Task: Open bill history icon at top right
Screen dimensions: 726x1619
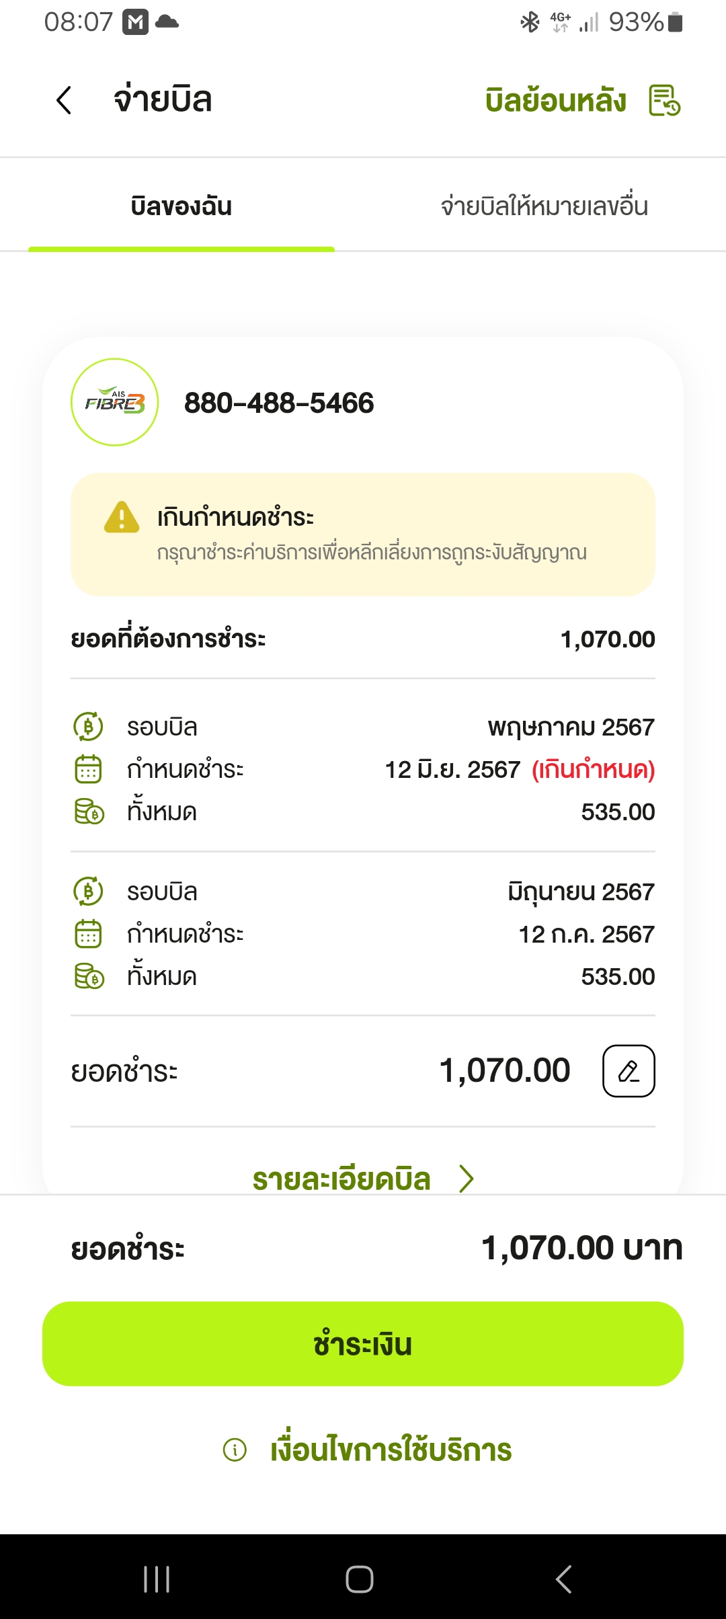Action: pos(664,101)
